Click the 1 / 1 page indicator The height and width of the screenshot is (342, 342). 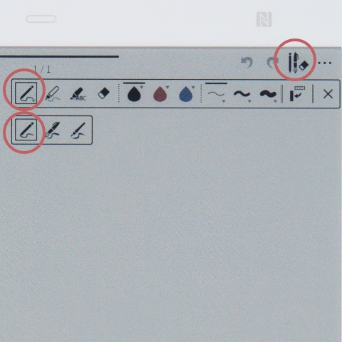pyautogui.click(x=42, y=69)
